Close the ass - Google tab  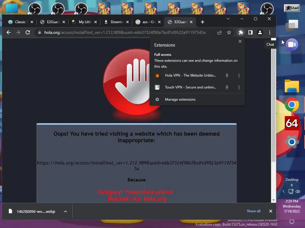(159, 22)
